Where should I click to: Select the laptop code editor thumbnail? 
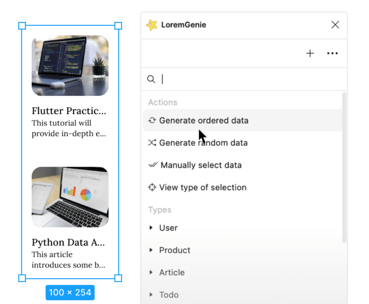coord(70,65)
